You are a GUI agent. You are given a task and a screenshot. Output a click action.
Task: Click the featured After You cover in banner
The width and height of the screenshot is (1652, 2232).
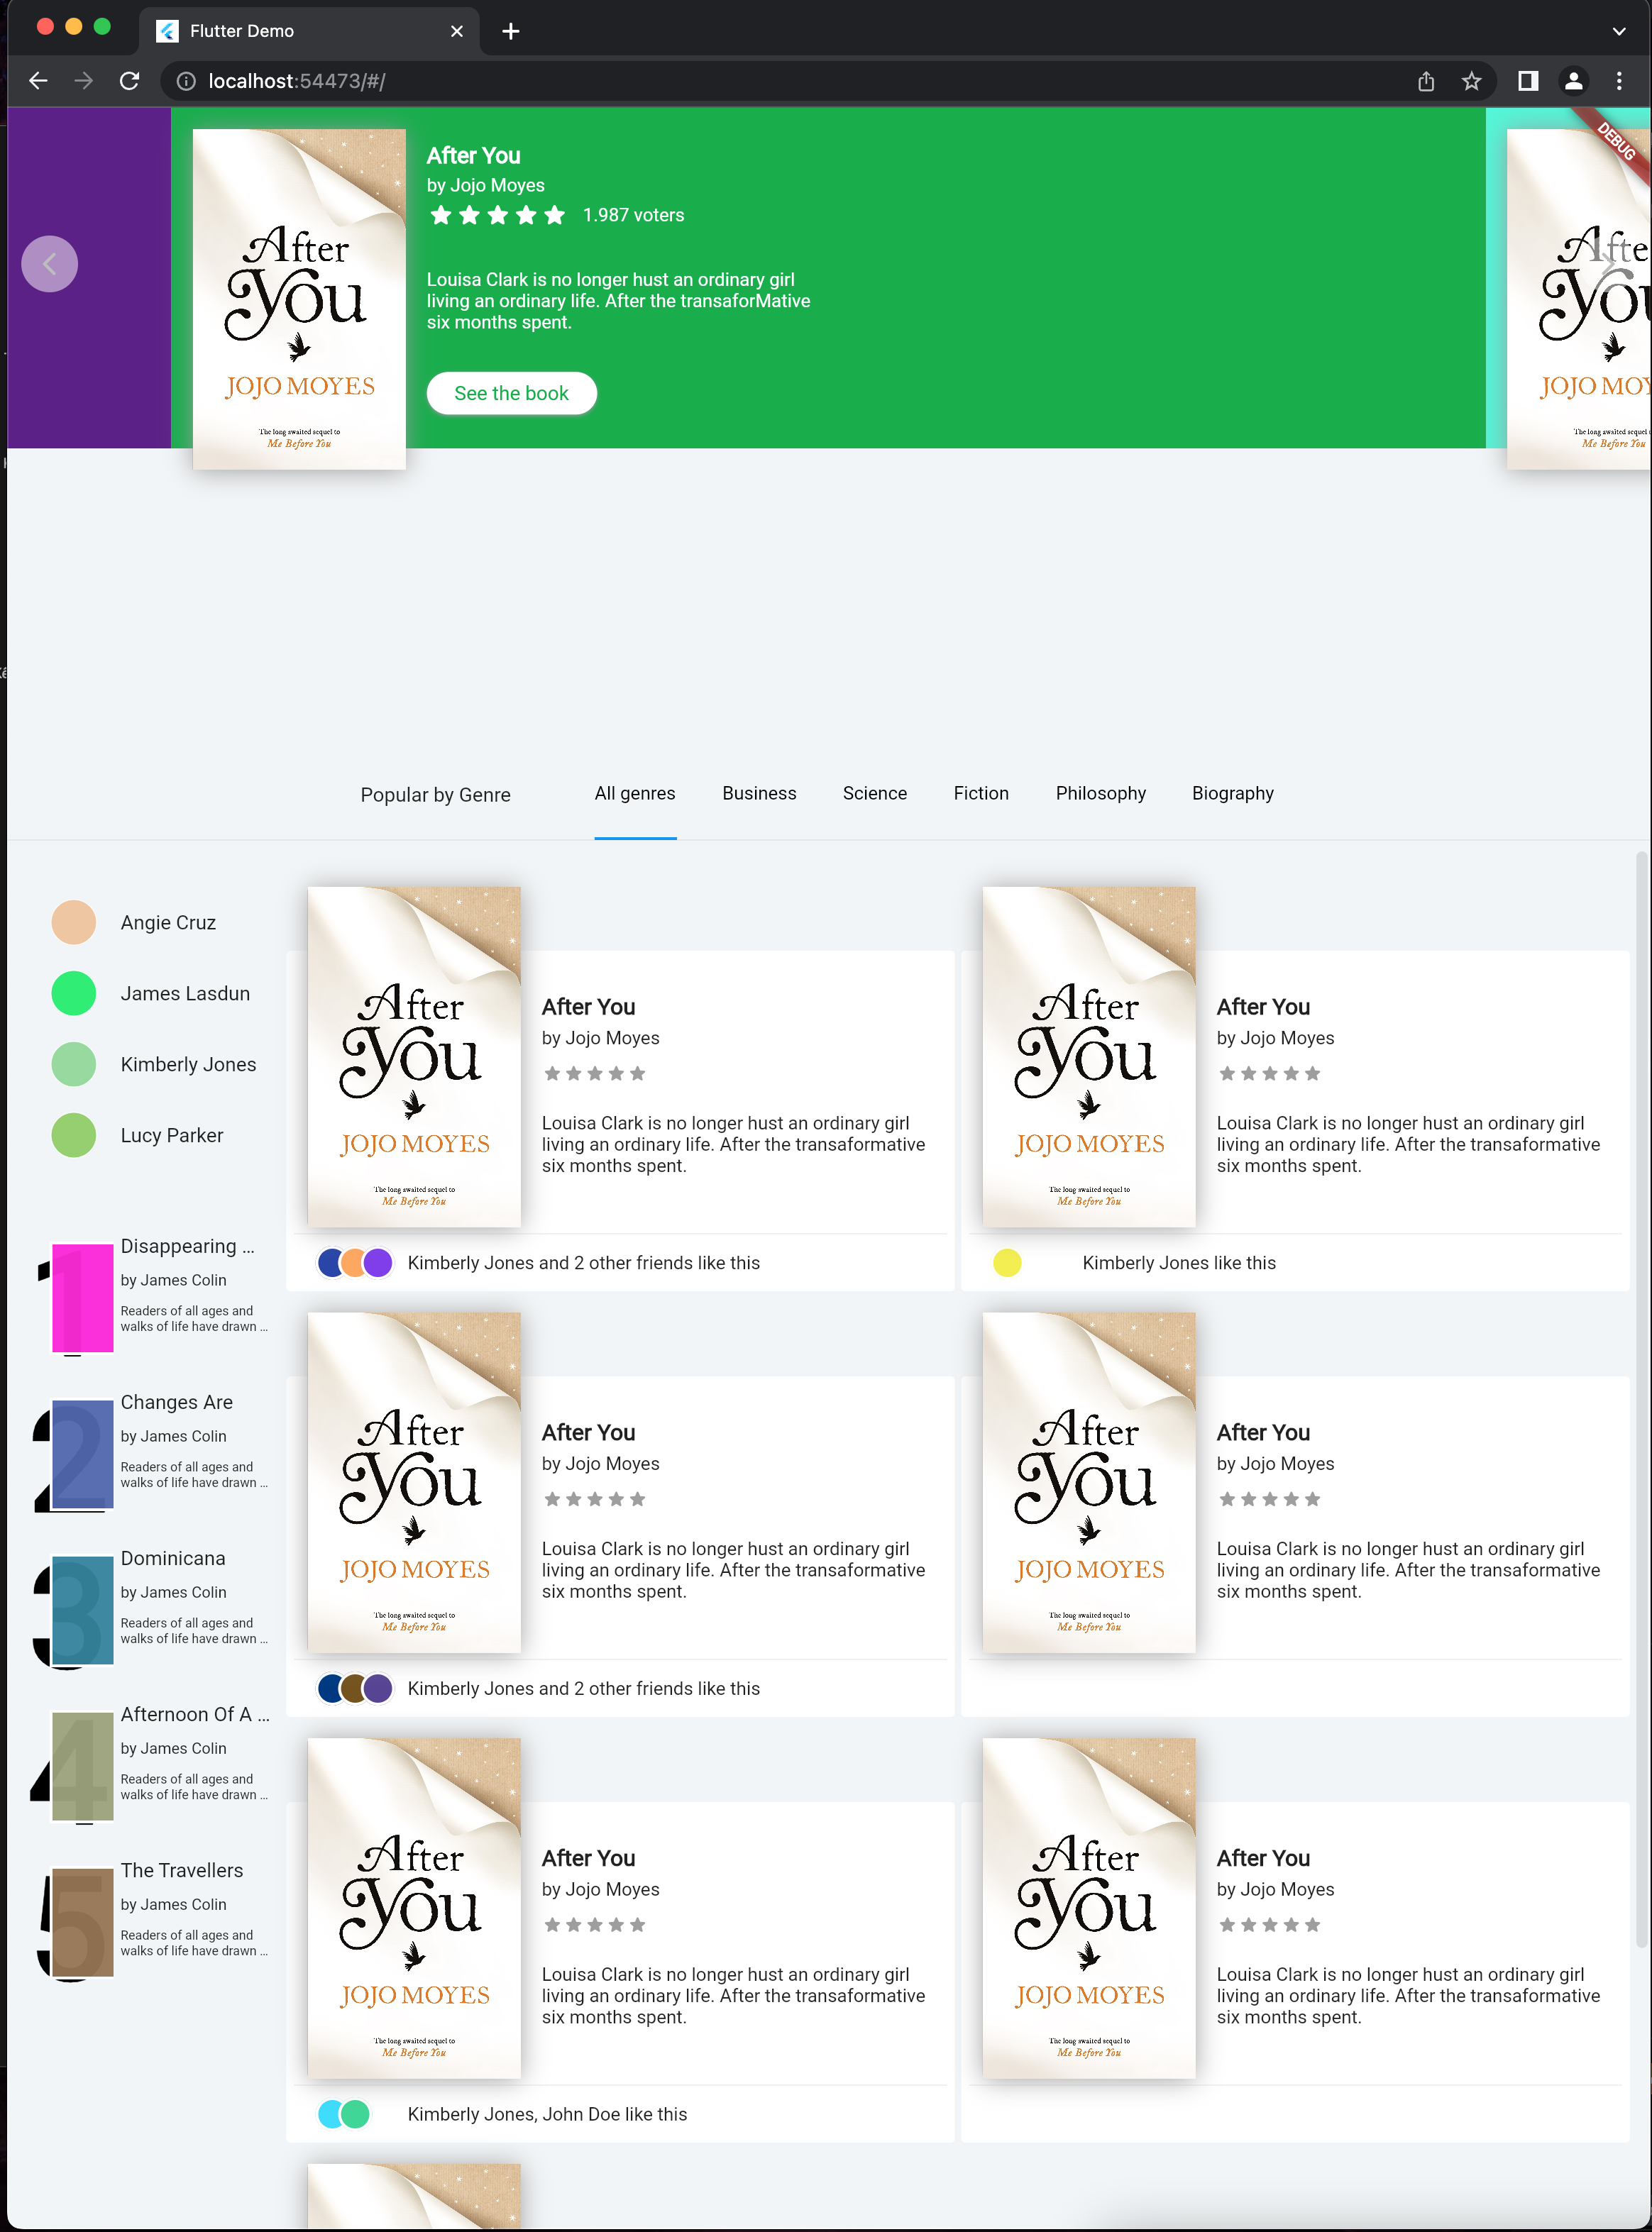(299, 299)
